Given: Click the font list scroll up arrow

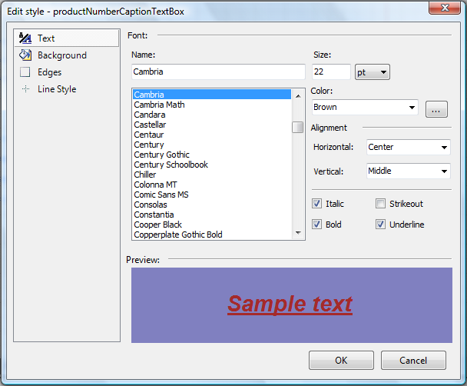Looking at the screenshot, I should point(298,96).
